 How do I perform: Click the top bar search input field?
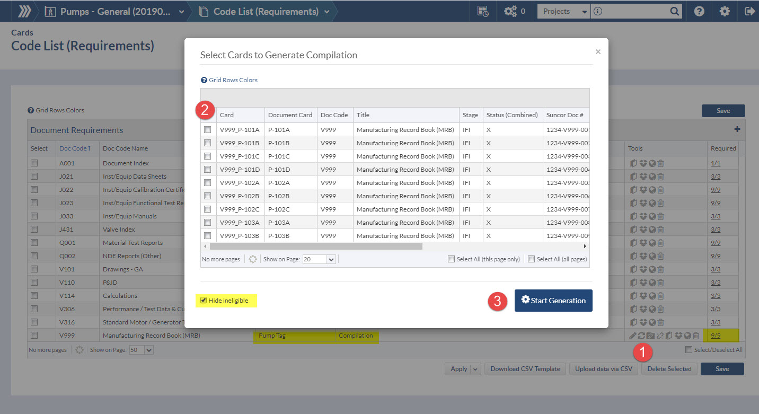(x=636, y=11)
